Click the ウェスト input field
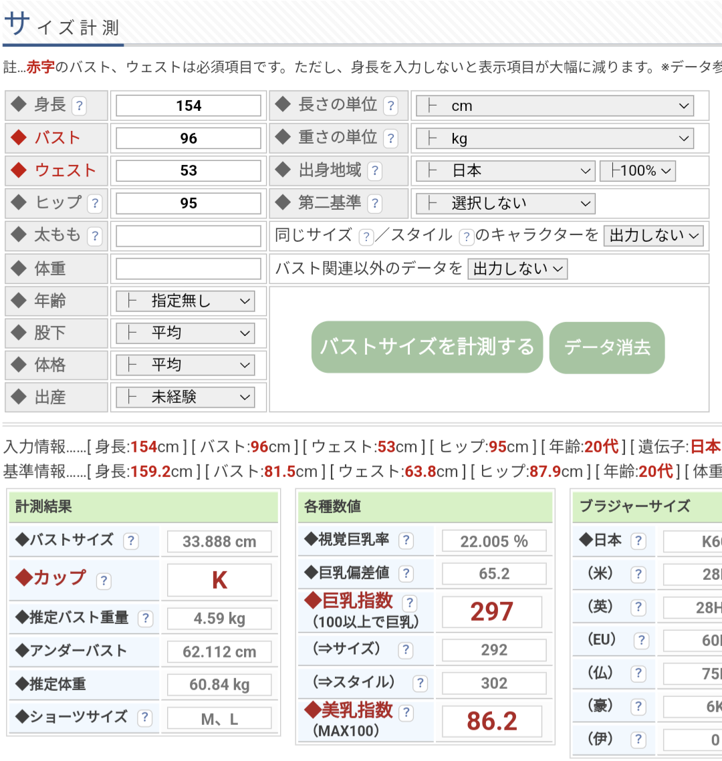722x761 pixels. click(189, 170)
